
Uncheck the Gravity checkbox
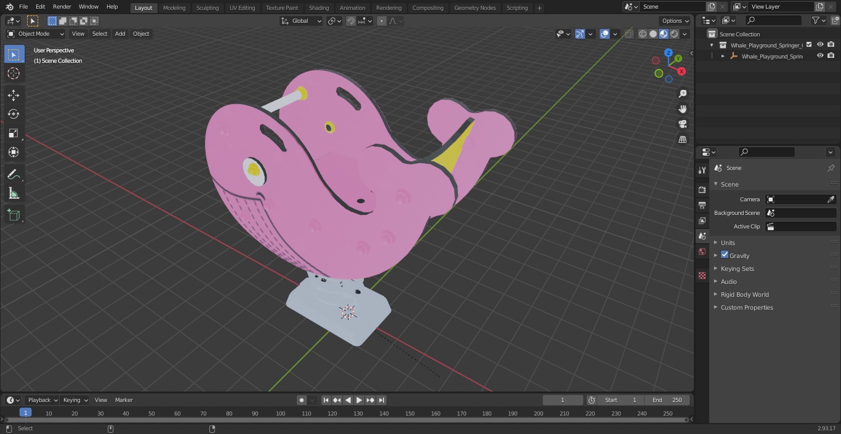(725, 255)
